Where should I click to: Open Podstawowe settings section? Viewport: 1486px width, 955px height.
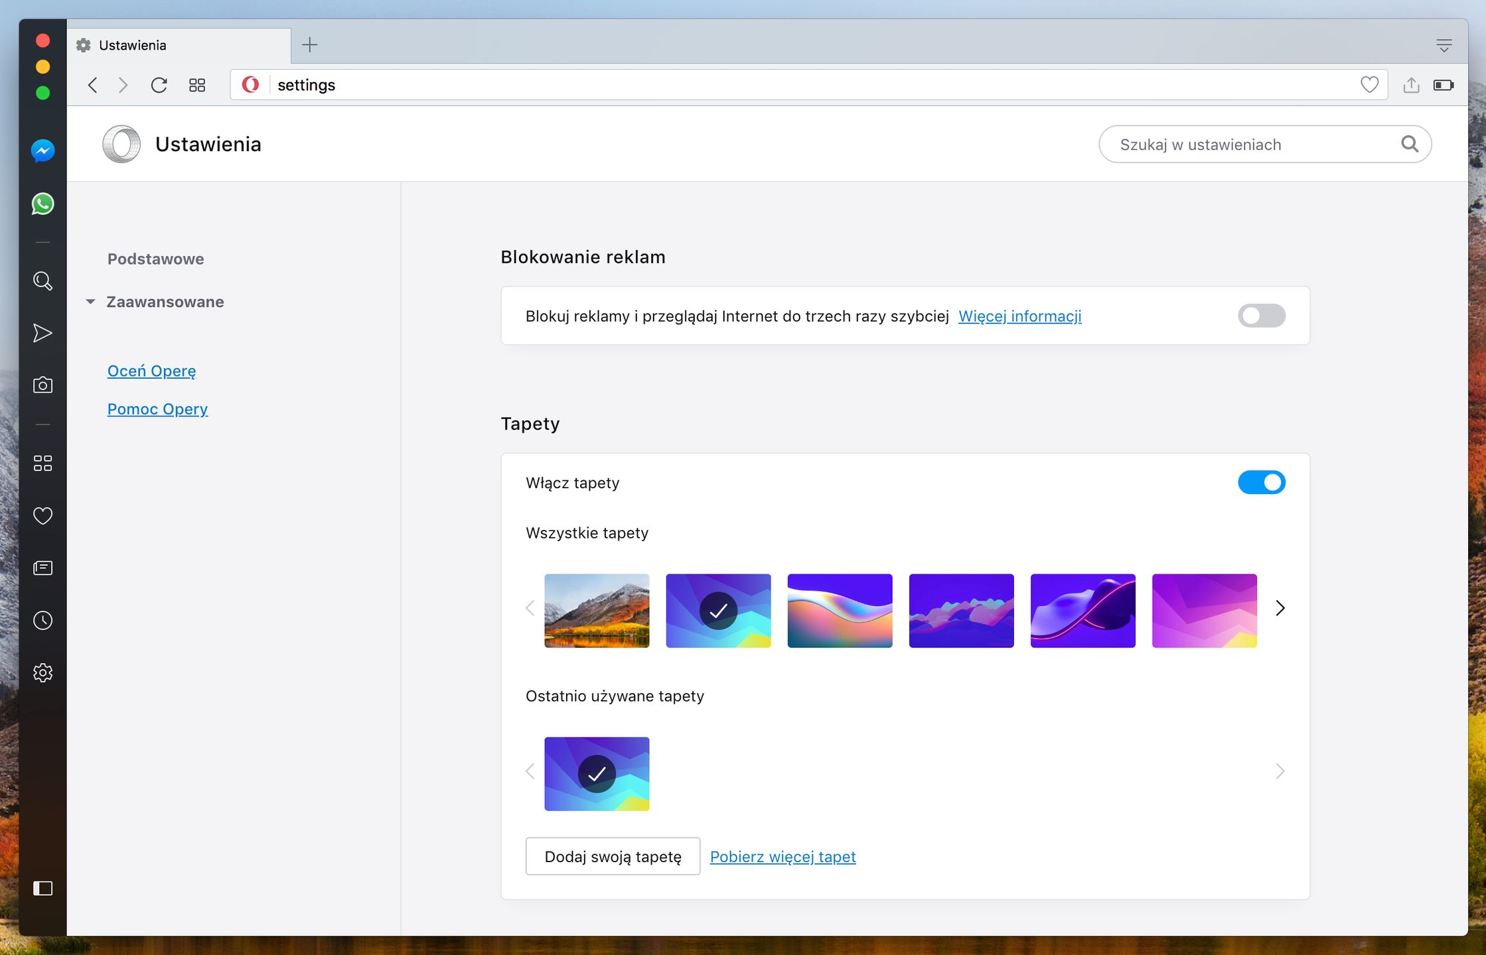pyautogui.click(x=155, y=259)
